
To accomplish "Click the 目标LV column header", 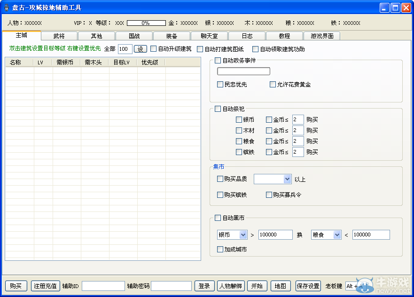I will pyautogui.click(x=123, y=63).
